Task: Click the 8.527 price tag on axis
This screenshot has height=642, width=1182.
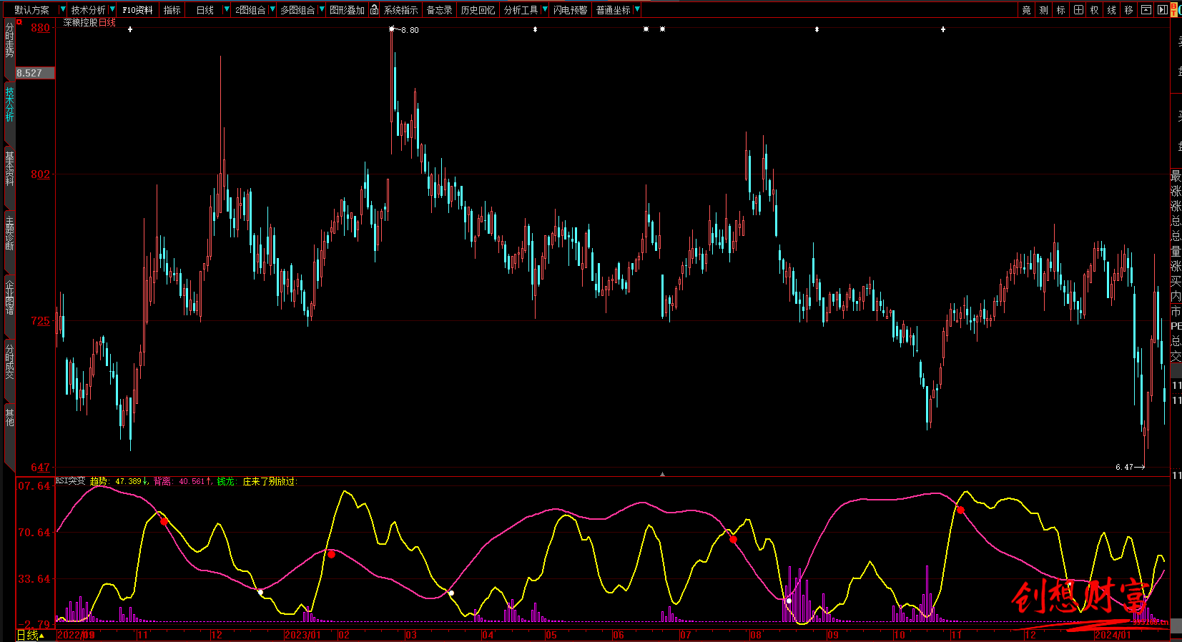Action: (35, 73)
